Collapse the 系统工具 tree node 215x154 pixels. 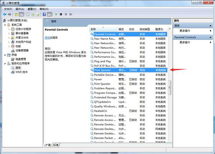[x=5, y=25]
